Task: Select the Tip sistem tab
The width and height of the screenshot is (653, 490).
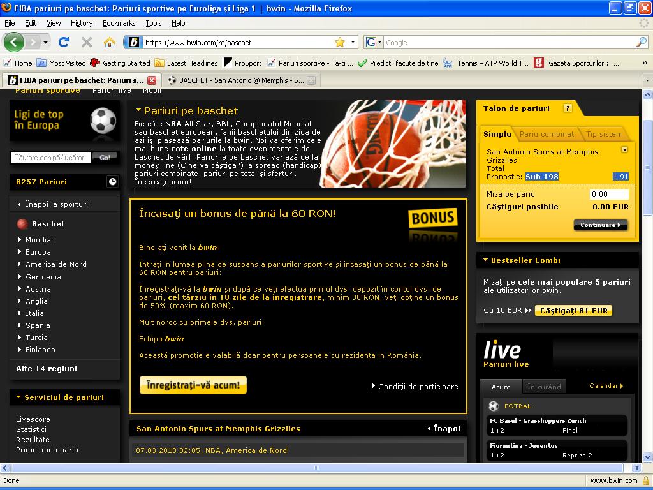Action: [x=604, y=134]
